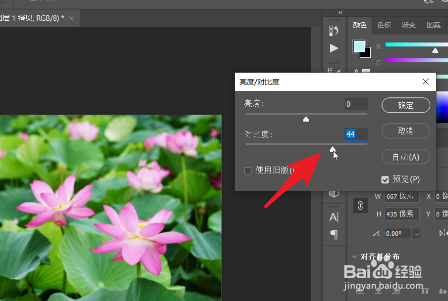Viewport: 448px width, 301px height.
Task: Open the History panel icon
Action: (x=334, y=31)
